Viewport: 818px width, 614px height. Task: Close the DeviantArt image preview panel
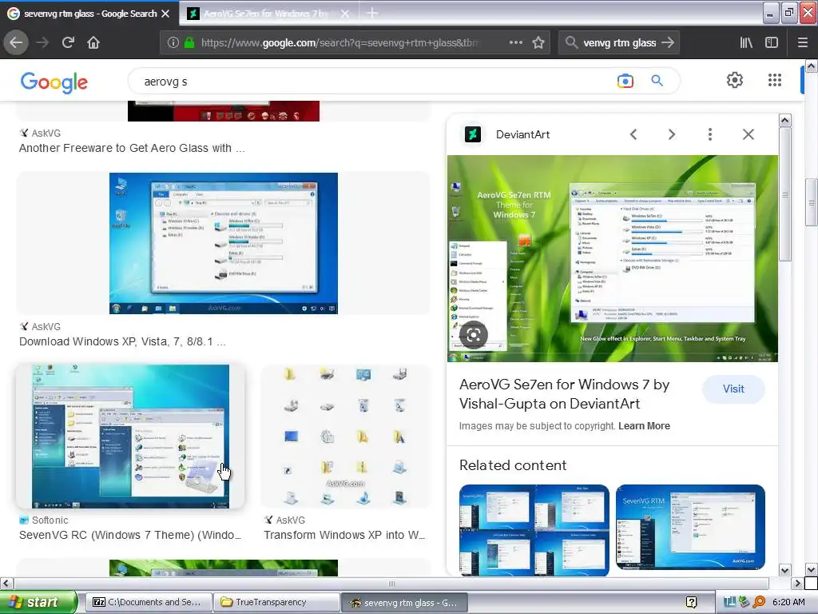point(748,134)
